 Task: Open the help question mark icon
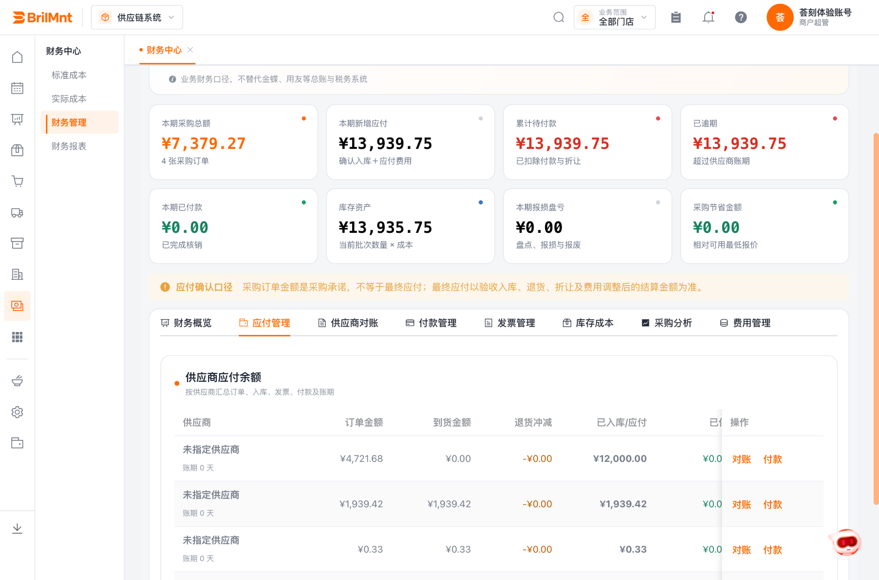741,18
